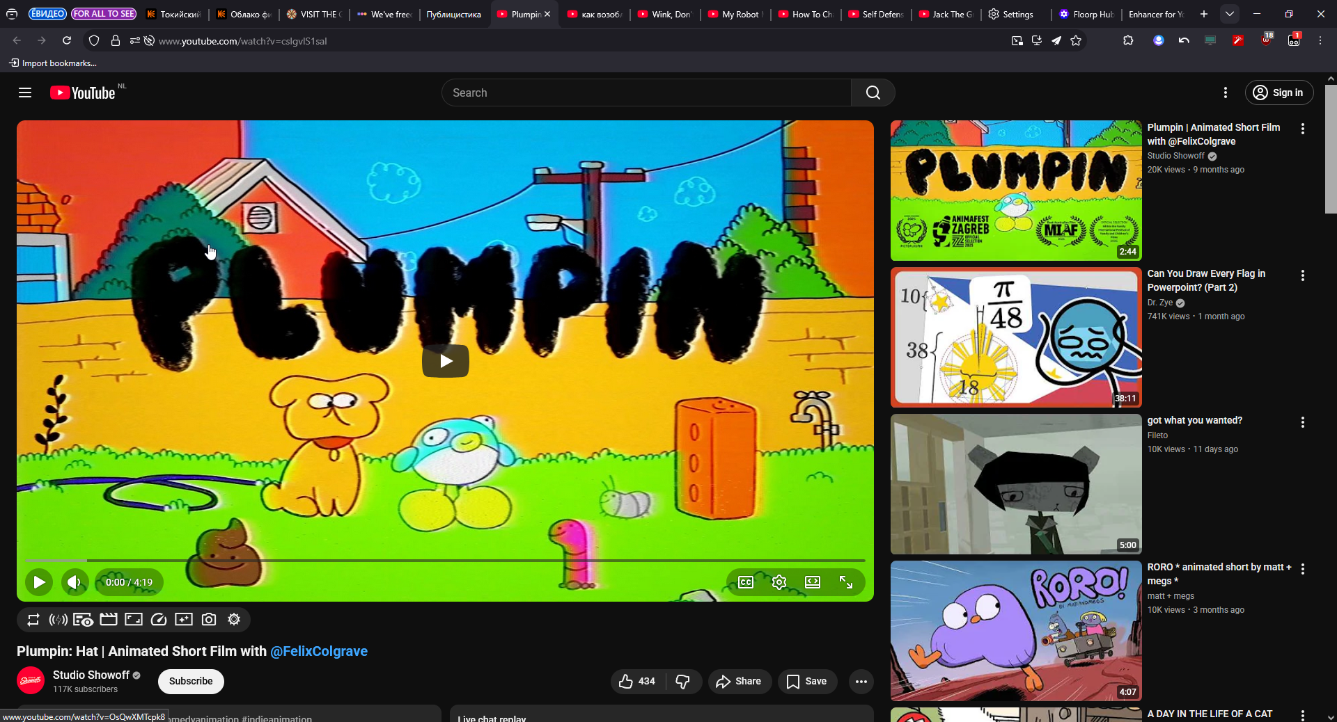Open the YouTube hamburger guide menu

(25, 93)
